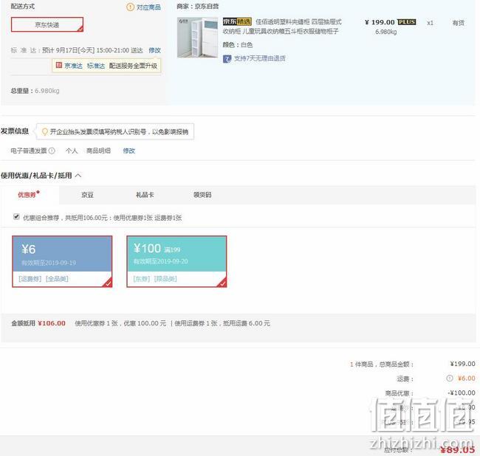Click the 对应商品 warning icon
Viewport: 480px width, 456px height.
[130, 7]
